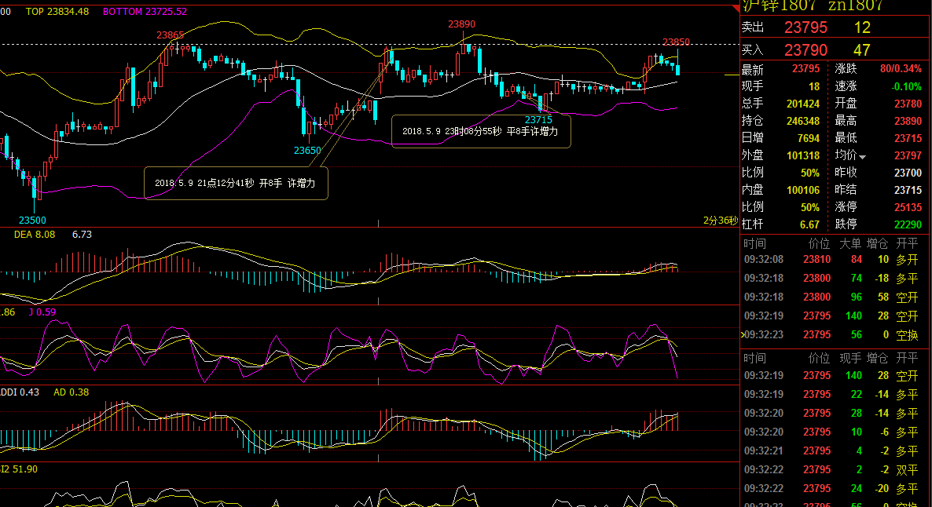The image size is (932, 507).
Task: Click the 23500 low price marker
Action: click(32, 220)
